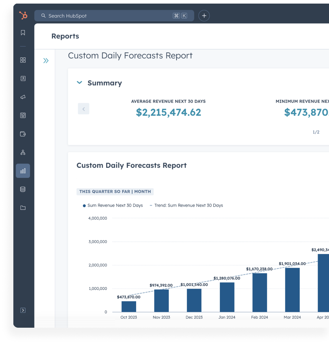Click the Search HubSpot field
The height and width of the screenshot is (344, 329).
click(x=107, y=16)
